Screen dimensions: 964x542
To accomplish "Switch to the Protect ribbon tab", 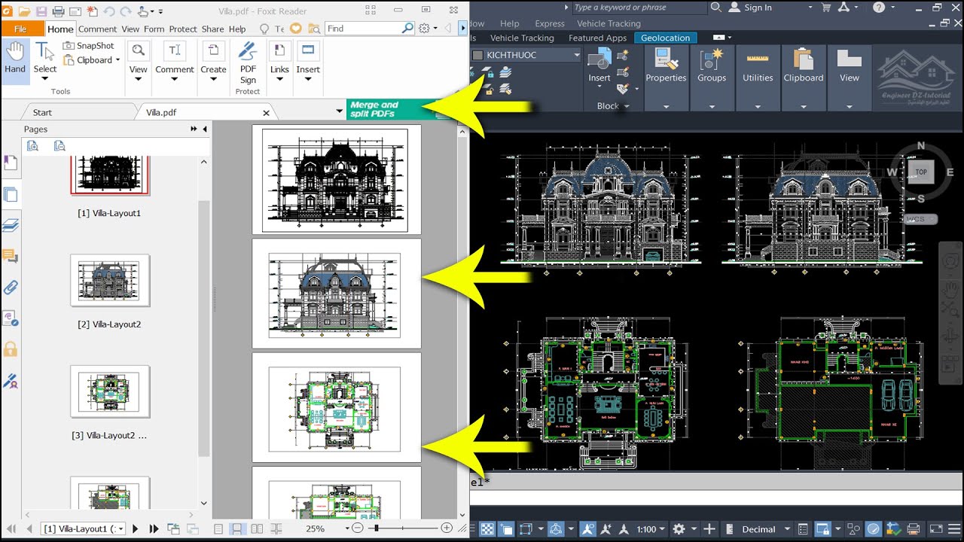I will click(182, 29).
